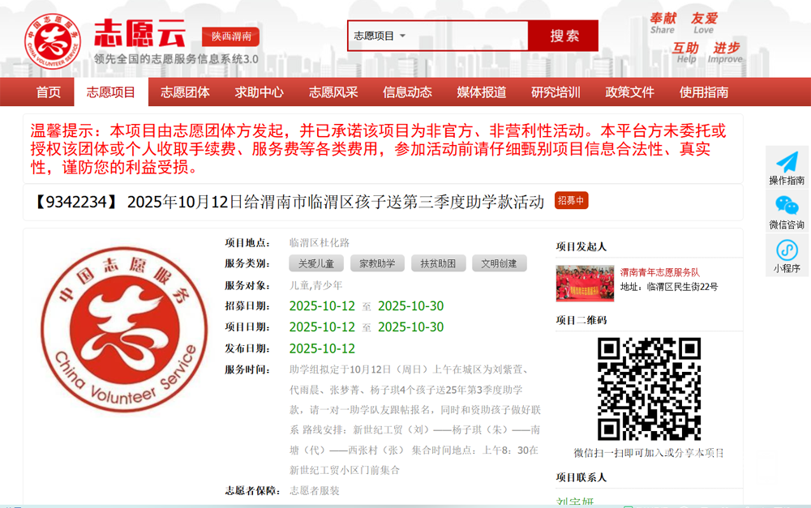Open the 小程序 mini program icon

tap(786, 250)
